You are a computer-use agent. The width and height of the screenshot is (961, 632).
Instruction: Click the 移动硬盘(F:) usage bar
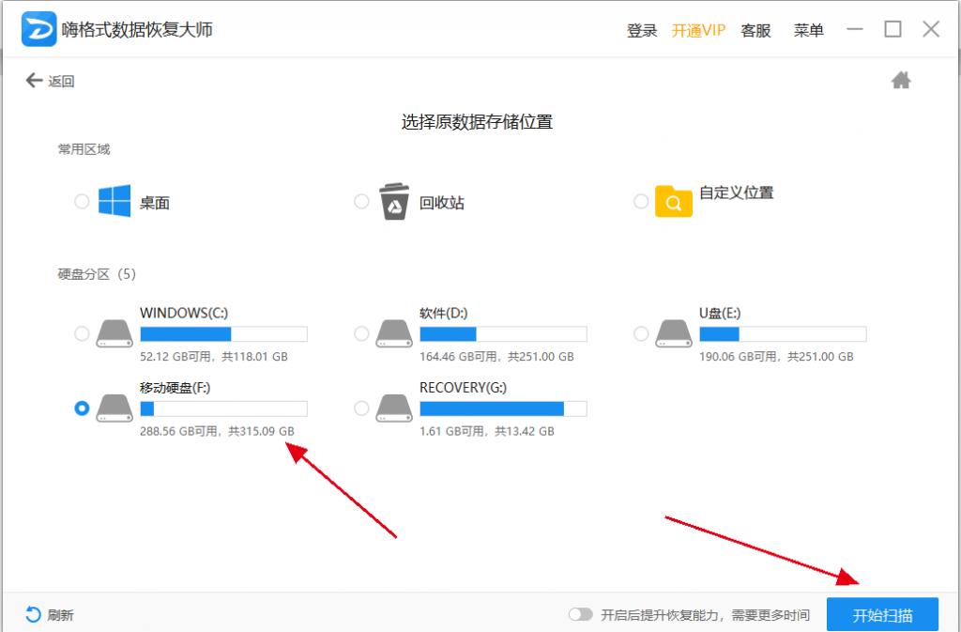(x=223, y=408)
